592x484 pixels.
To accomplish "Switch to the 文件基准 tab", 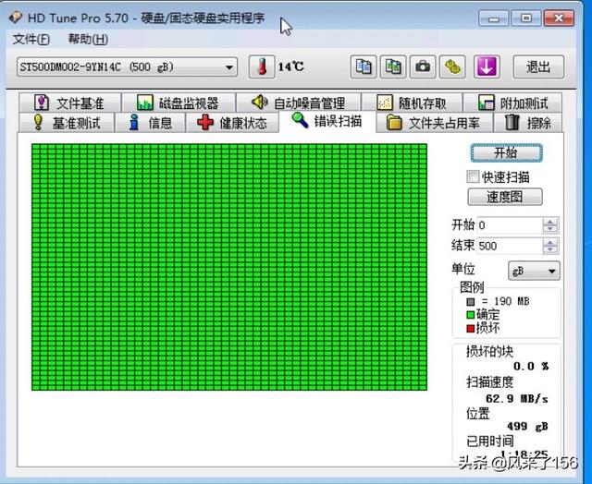I will (70, 103).
